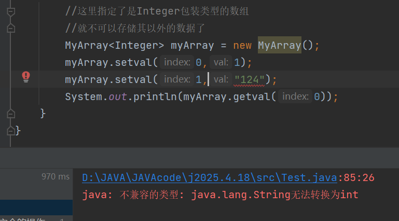The width and height of the screenshot is (399, 221).
Task: Click the 'new' keyword
Action: 242,46
